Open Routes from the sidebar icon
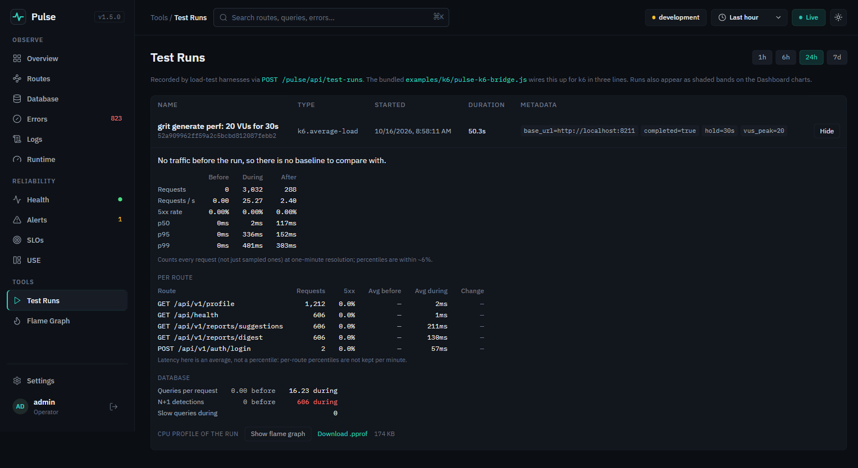 coord(17,78)
